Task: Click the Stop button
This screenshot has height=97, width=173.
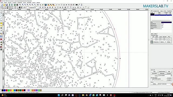Action: pyautogui.click(x=169, y=71)
